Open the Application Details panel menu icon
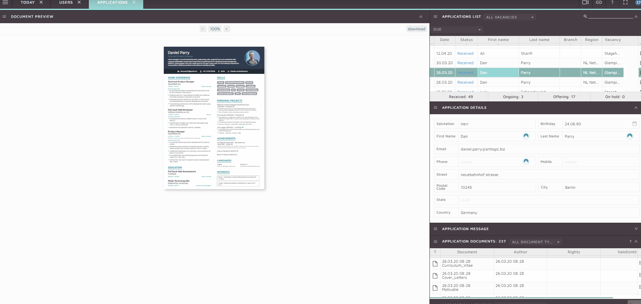Screen dimensions: 641x304 pos(436,107)
